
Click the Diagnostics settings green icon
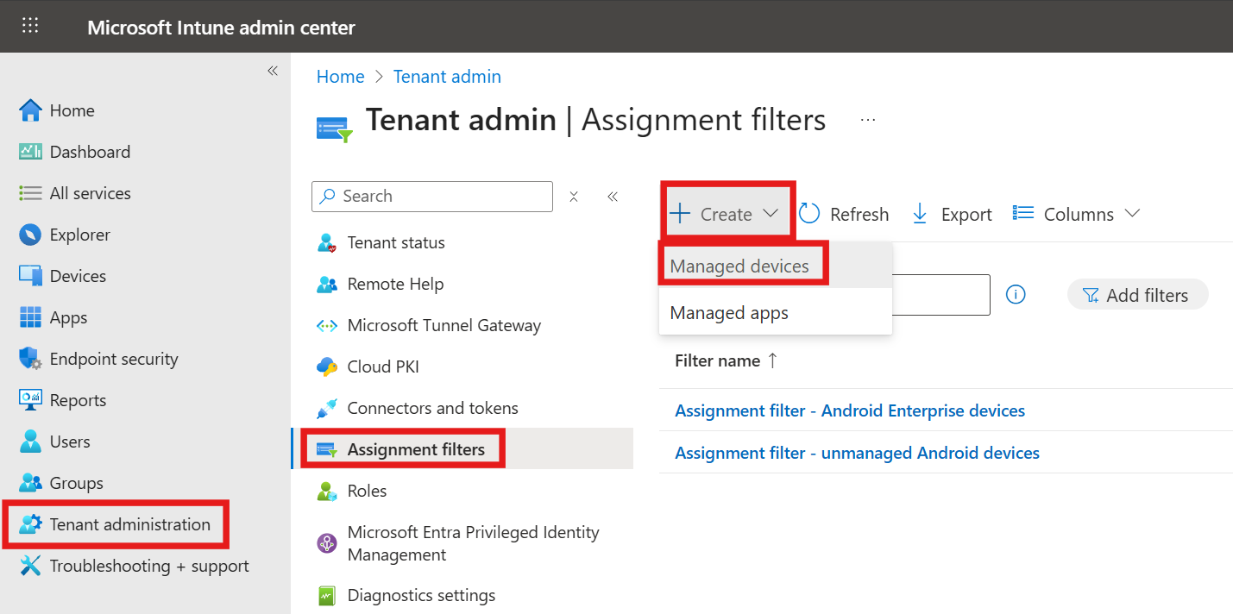click(327, 595)
